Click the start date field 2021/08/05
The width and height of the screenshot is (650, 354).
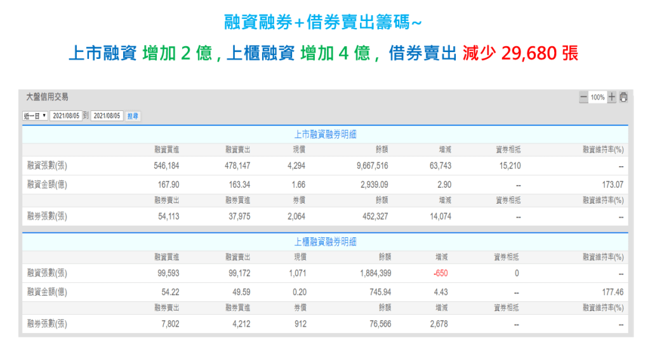[x=66, y=116]
